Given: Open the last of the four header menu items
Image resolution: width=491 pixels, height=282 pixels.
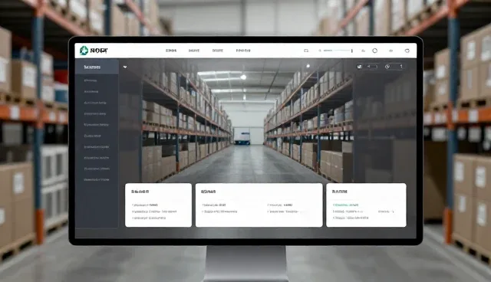Looking at the screenshot, I should [x=243, y=51].
